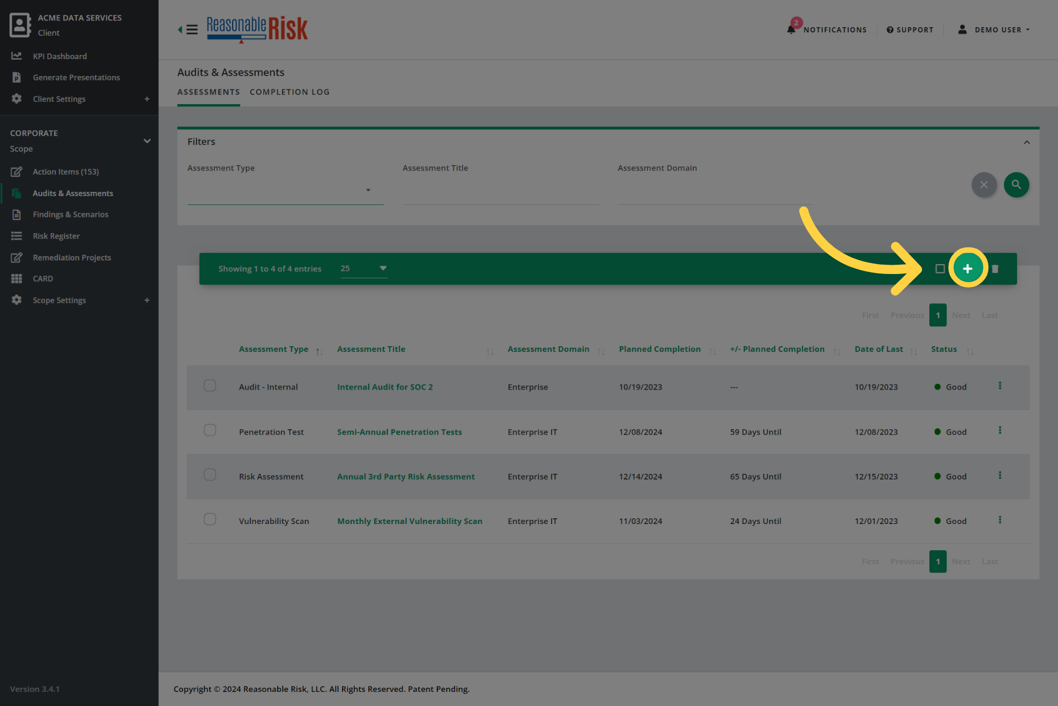Click the Version 3.4.1 text
Screen dimensions: 1058x706
[35, 689]
